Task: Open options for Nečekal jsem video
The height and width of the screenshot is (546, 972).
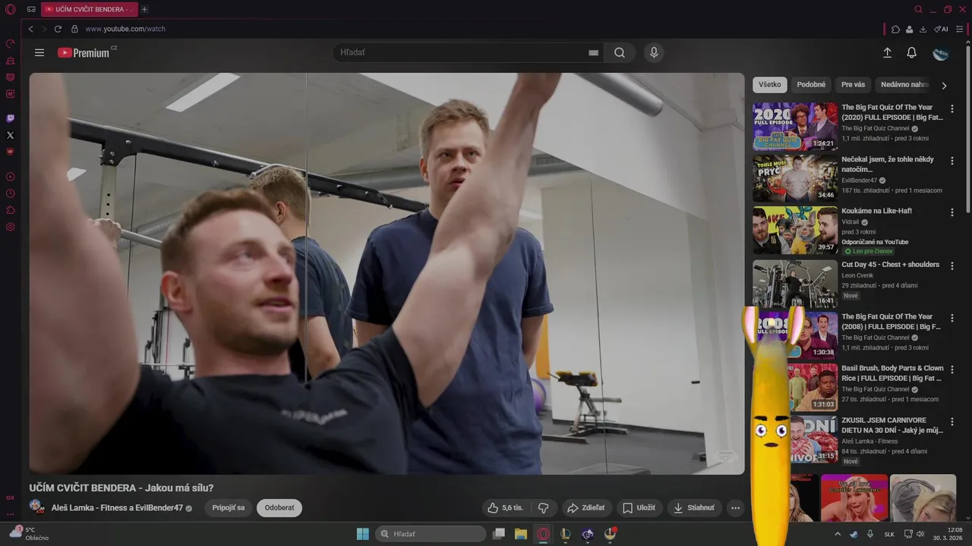Action: [x=952, y=161]
